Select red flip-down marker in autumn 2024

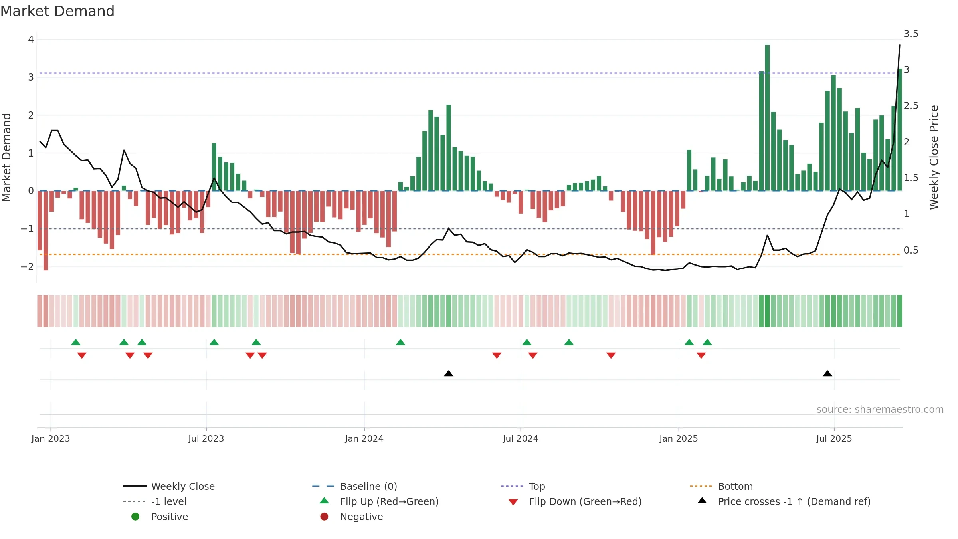(x=611, y=355)
